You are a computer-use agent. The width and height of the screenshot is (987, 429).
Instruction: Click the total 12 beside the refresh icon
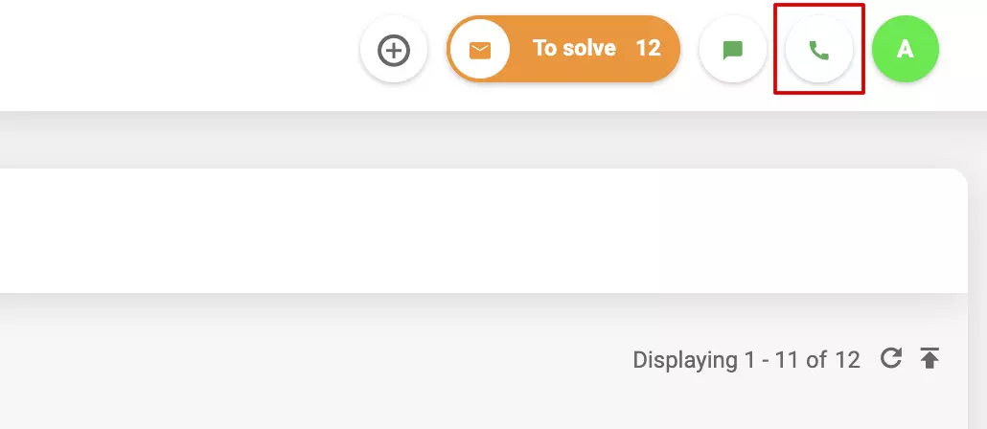pyautogui.click(x=847, y=360)
